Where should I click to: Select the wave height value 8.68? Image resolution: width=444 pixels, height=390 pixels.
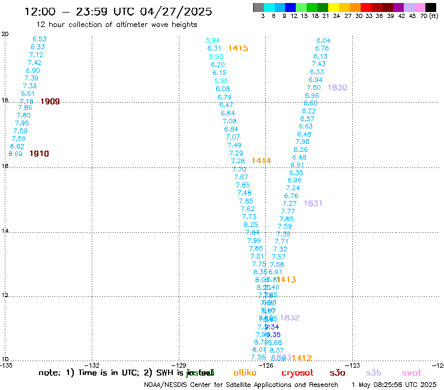(275, 343)
